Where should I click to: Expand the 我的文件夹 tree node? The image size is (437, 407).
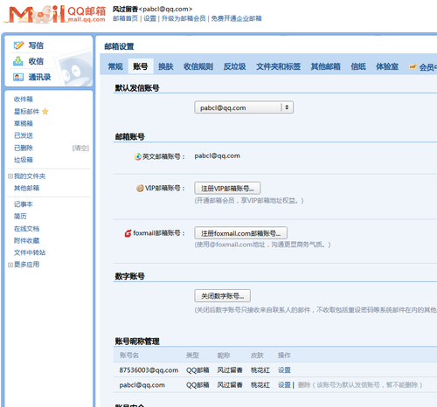(x=10, y=176)
